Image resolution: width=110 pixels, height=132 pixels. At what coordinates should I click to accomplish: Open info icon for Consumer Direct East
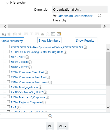[x=46, y=72]
